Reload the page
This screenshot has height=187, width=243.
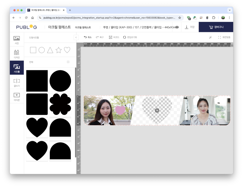(x=26, y=18)
